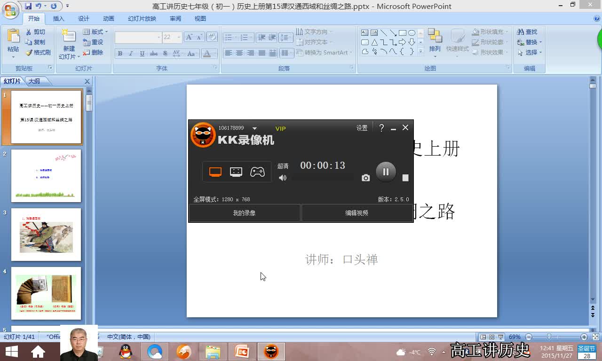This screenshot has width=602, height=361.
Task: Select game recording mode in KK录像机
Action: (x=257, y=172)
